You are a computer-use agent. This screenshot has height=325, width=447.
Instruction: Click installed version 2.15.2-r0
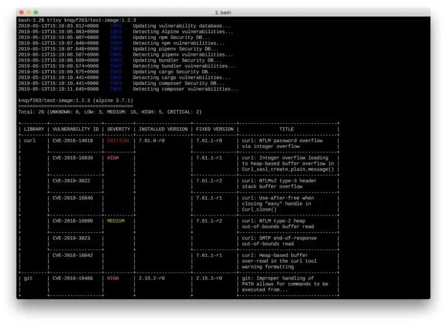(152, 278)
